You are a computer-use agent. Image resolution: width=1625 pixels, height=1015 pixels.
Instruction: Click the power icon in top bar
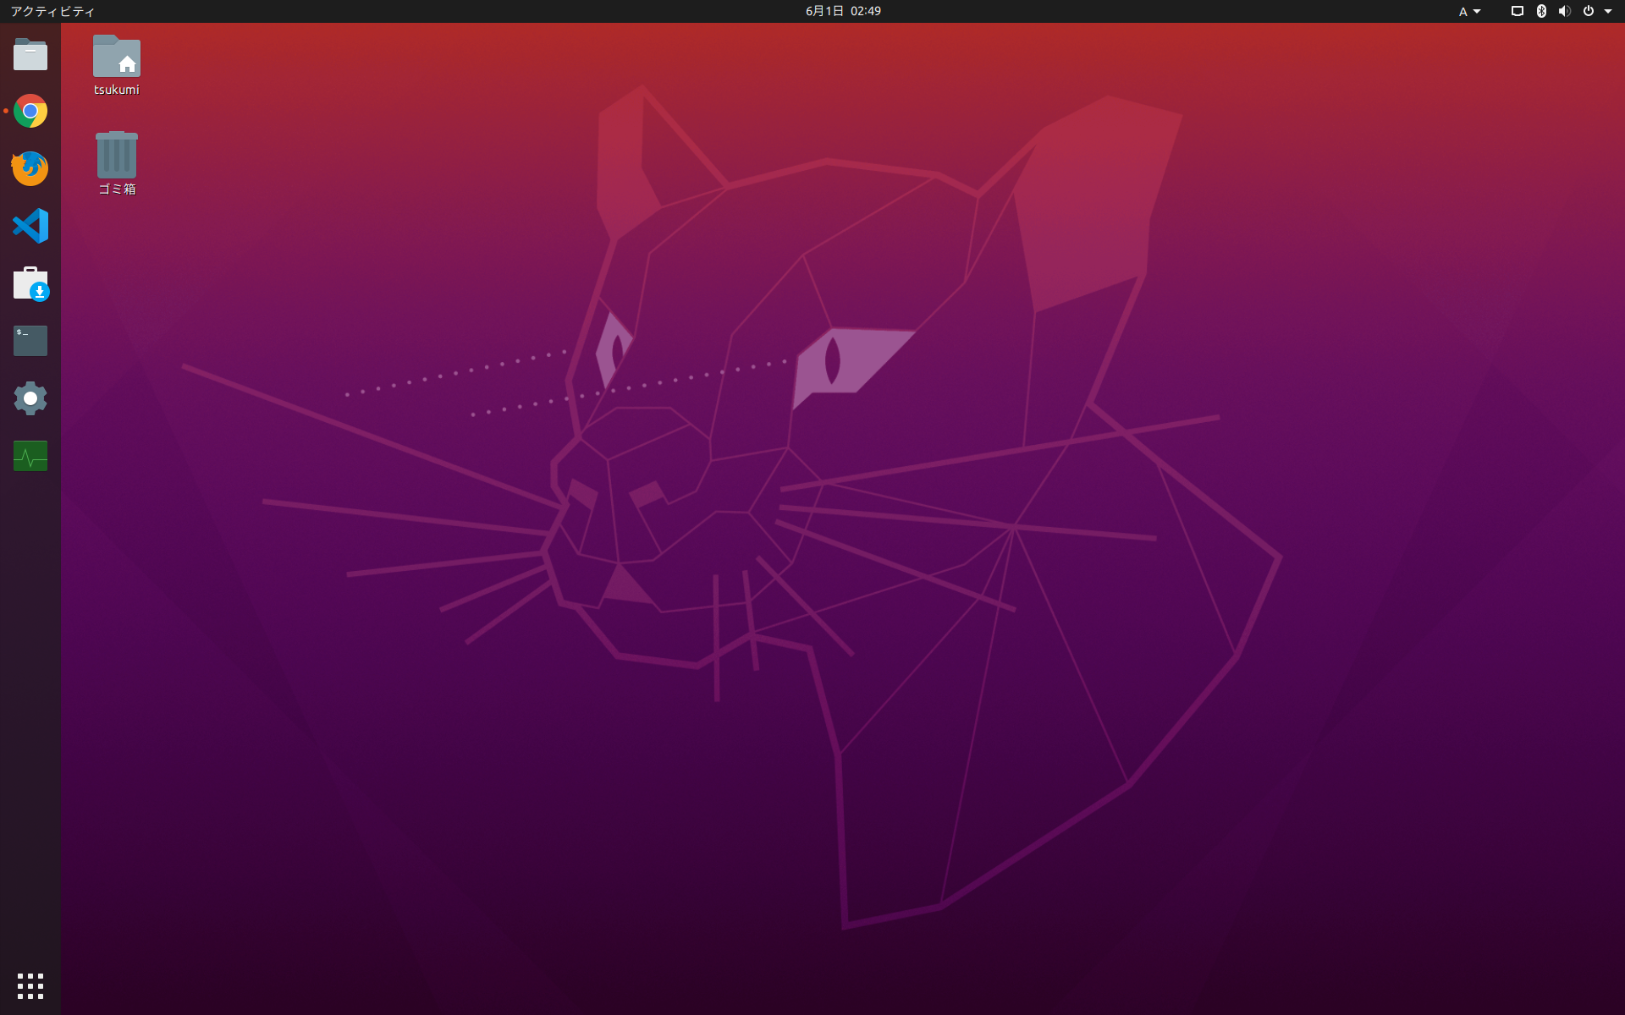point(1589,11)
